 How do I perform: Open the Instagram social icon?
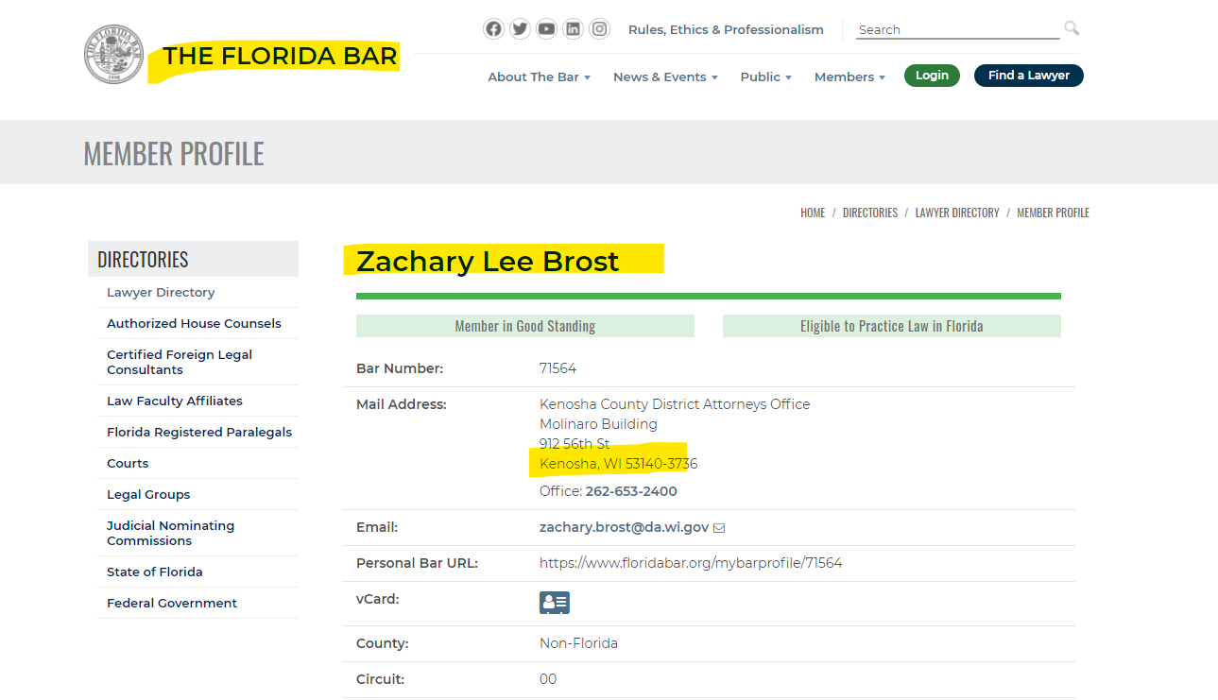coord(599,29)
